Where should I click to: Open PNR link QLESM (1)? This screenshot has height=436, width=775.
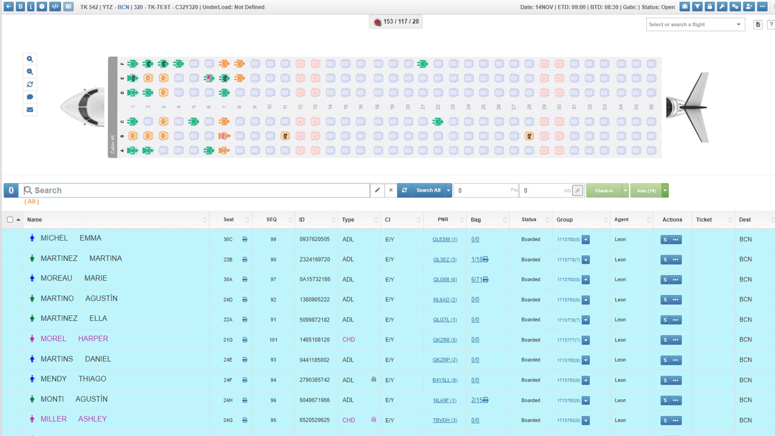point(445,239)
